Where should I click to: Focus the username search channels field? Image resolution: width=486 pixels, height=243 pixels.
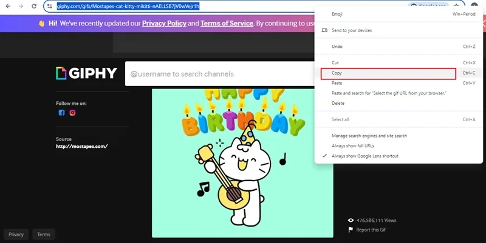[x=220, y=73]
